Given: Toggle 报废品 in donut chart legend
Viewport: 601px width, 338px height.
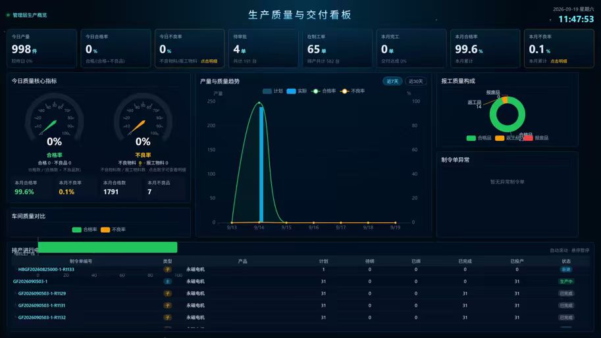Looking at the screenshot, I should [x=536, y=138].
